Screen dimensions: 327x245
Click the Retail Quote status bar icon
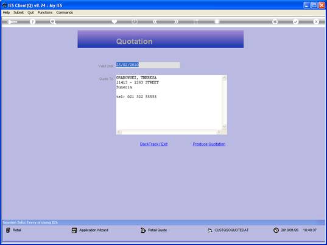(x=143, y=230)
